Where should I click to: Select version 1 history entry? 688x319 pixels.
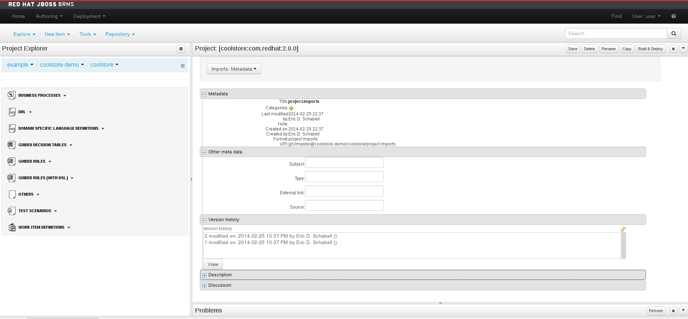270,242
